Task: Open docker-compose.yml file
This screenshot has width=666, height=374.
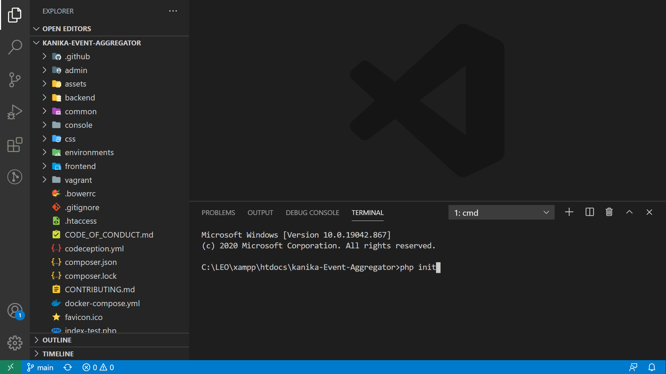Action: tap(109, 303)
